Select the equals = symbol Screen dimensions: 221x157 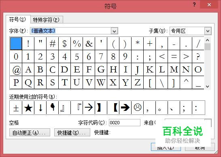click(x=174, y=57)
